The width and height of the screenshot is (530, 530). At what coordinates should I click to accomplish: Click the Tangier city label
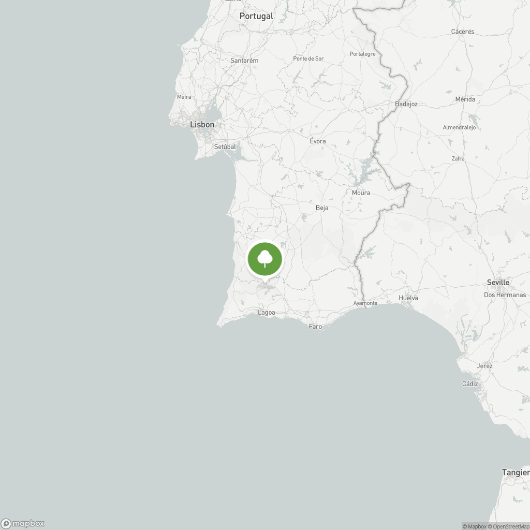click(x=516, y=473)
